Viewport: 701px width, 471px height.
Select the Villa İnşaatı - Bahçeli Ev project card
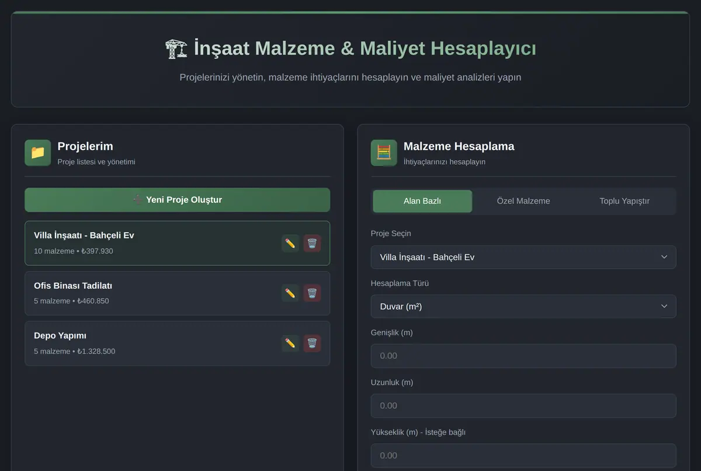click(178, 243)
